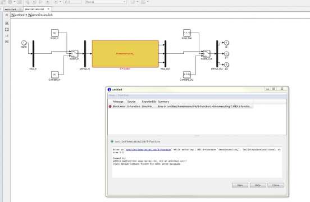Select the Switch_In block

75,53
